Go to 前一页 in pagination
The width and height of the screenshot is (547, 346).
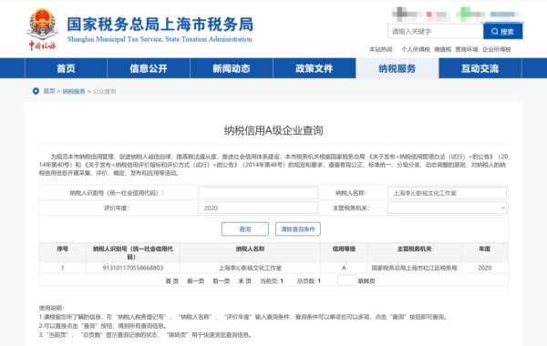pyautogui.click(x=196, y=281)
